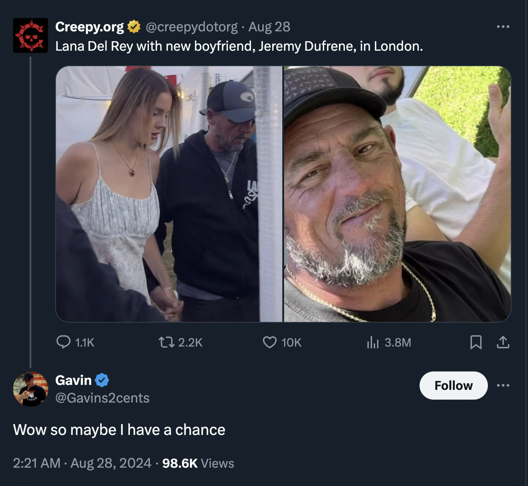
Task: Click Gavin's blue verified badge
Action: (102, 380)
